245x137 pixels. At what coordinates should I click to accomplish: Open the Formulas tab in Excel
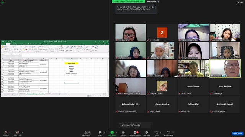point(24,44)
